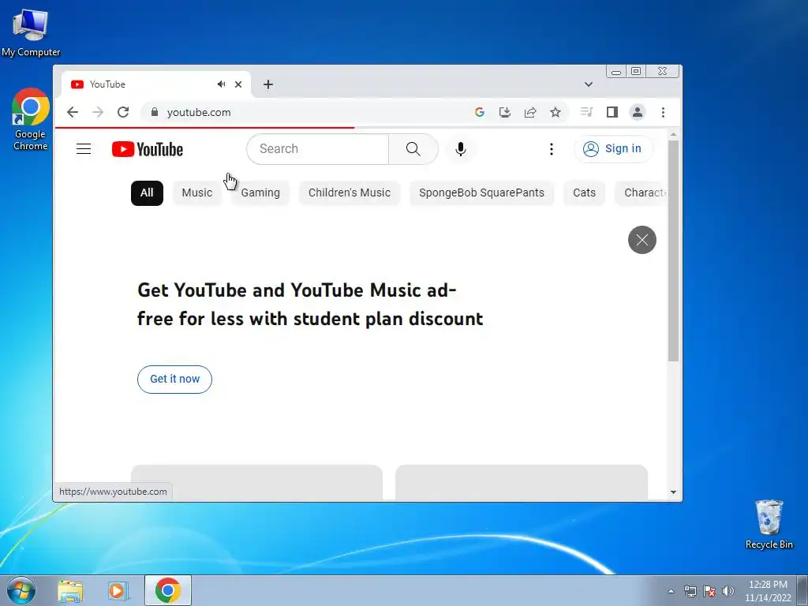
Task: Click the volume tray icon
Action: (728, 591)
